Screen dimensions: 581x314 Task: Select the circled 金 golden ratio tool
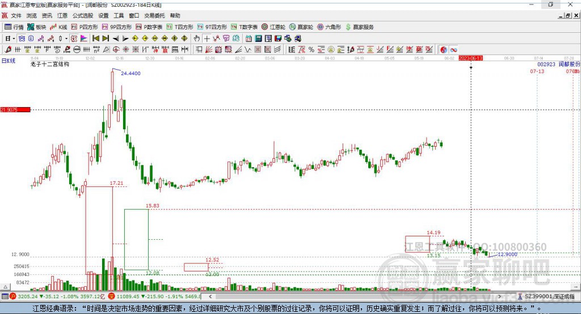tap(331, 50)
